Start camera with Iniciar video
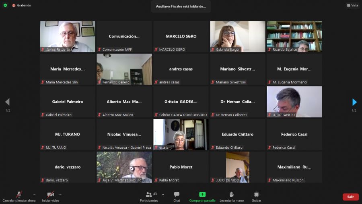This screenshot has height=204, width=362. click(x=50, y=197)
